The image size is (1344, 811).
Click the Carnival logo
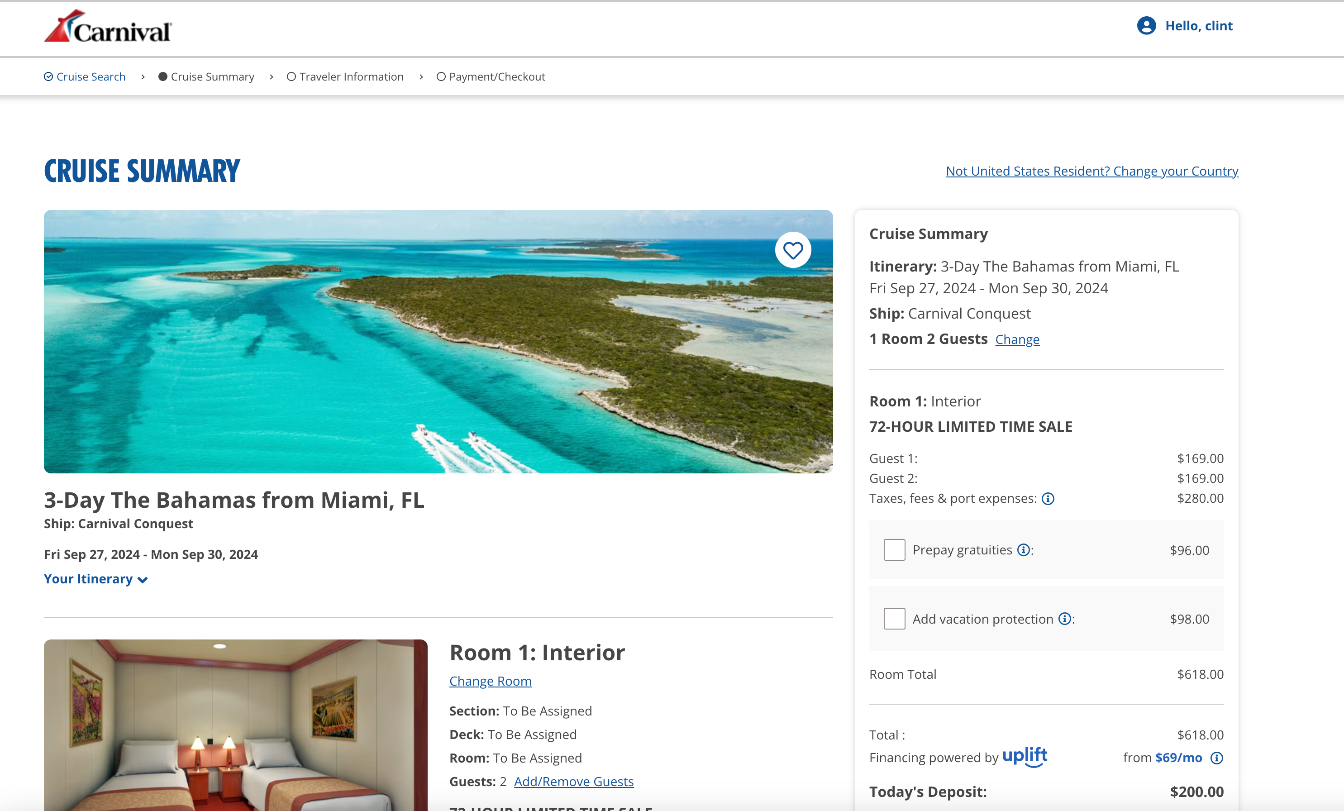(108, 26)
